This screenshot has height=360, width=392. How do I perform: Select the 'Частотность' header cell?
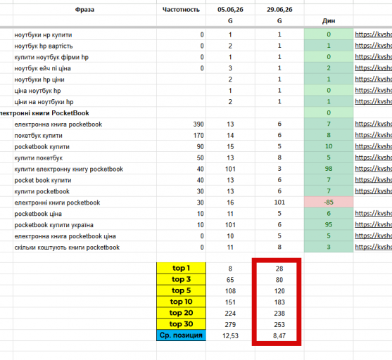(181, 10)
